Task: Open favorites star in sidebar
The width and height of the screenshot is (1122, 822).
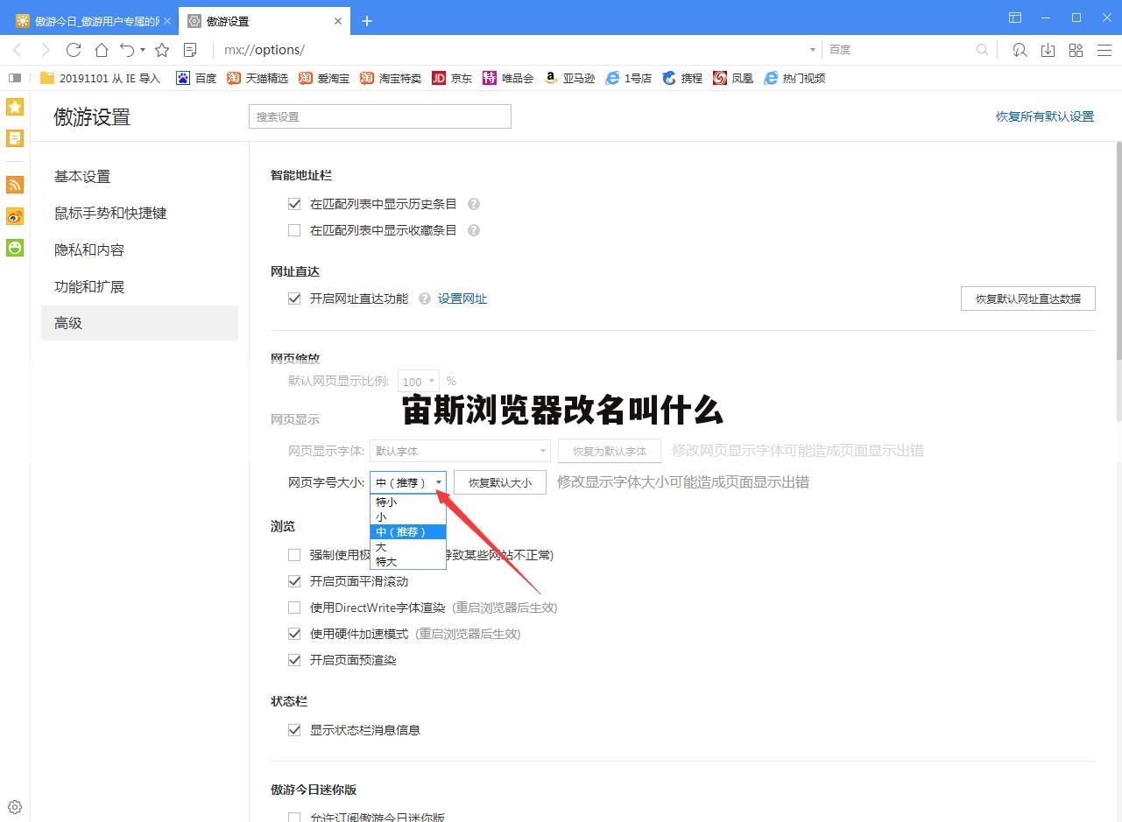Action: coord(15,107)
